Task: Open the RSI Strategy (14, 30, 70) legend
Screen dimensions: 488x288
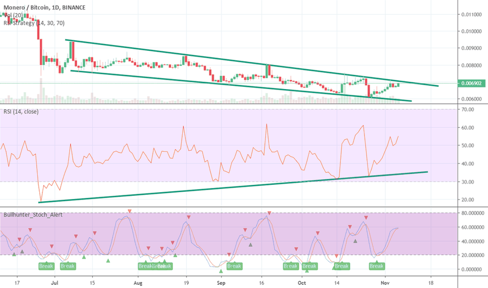Action: click(x=34, y=23)
